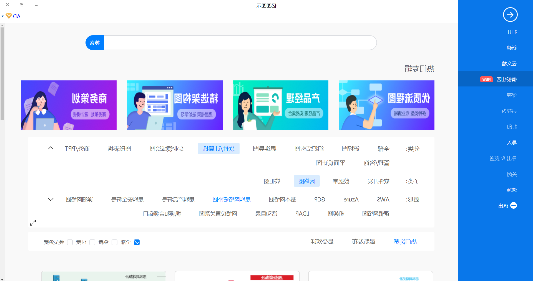533x281 pixels.
Task: Choose the 机架图 shape type
Action: (x=336, y=214)
